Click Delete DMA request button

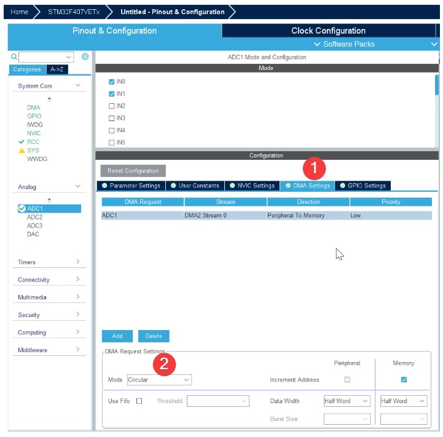click(x=154, y=336)
